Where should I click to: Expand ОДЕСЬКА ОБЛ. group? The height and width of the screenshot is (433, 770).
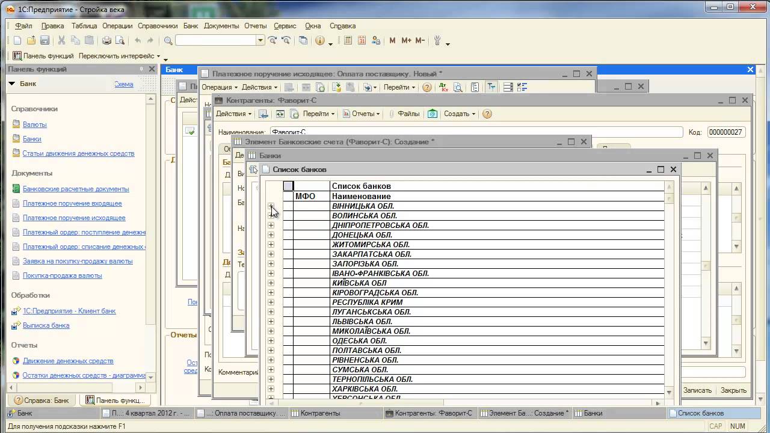point(271,341)
